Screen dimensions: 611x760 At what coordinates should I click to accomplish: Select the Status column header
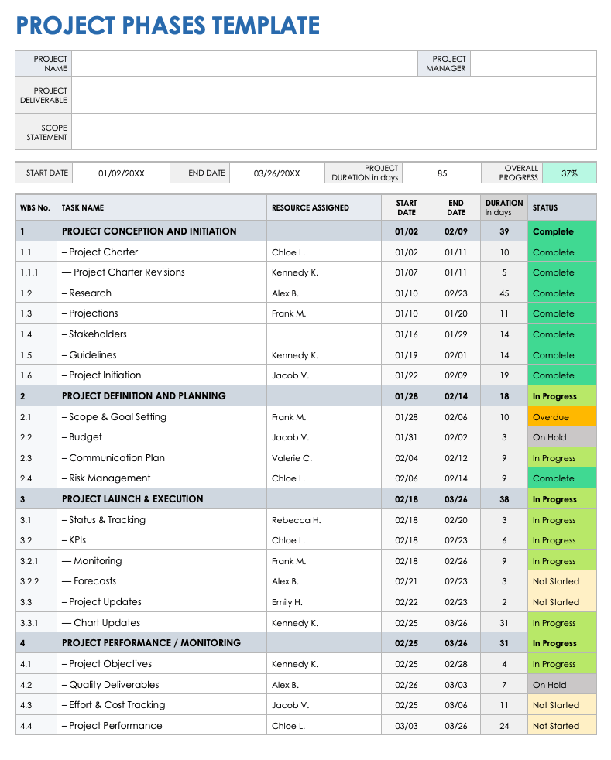tap(561, 207)
